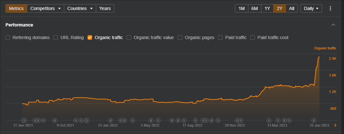Click the orange 'Organic traffic' axis title
Screen dimensions: 344x134
click(325, 48)
